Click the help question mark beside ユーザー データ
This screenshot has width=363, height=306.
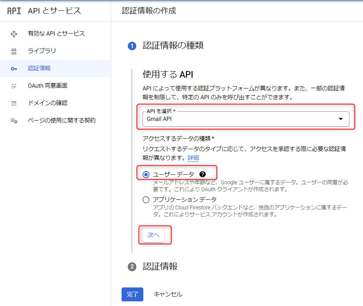coord(202,174)
